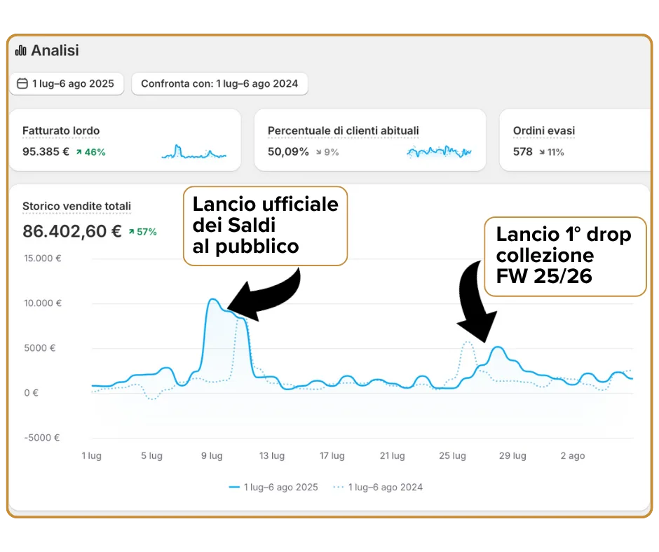Click the Analisi page heading
Image resolution: width=659 pixels, height=552 pixels.
point(55,50)
